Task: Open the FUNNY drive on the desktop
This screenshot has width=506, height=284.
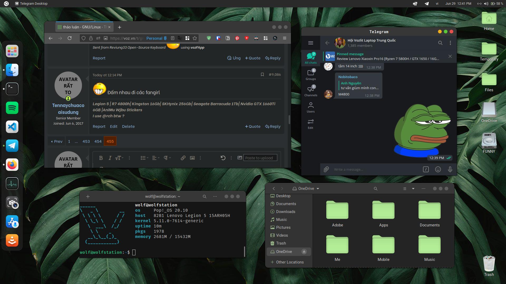Action: tap(489, 143)
